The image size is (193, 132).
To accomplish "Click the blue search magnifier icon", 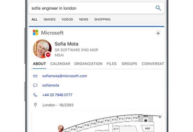I will tap(158, 8).
